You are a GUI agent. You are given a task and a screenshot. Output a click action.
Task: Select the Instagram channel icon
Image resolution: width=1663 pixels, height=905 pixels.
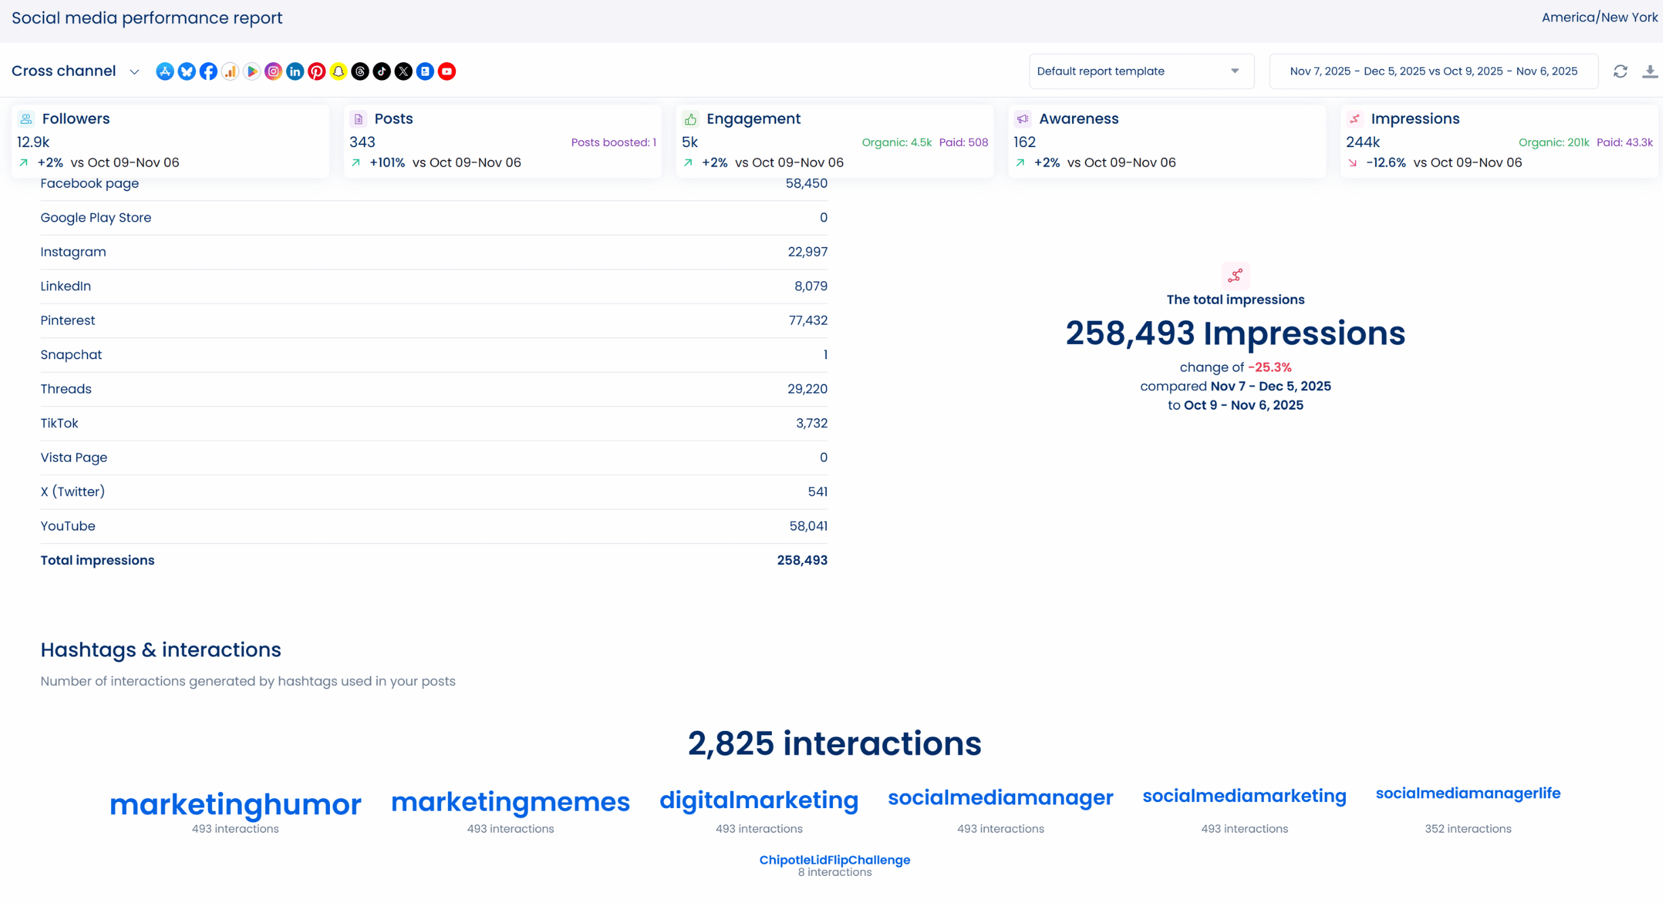[x=273, y=71]
